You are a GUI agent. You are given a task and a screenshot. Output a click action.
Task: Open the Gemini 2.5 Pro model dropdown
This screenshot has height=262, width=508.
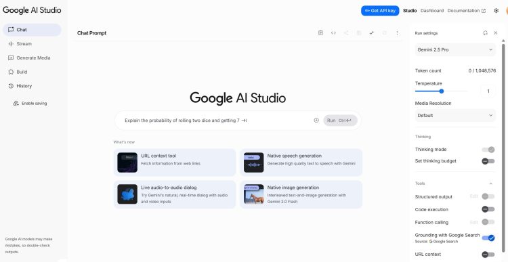pyautogui.click(x=455, y=49)
